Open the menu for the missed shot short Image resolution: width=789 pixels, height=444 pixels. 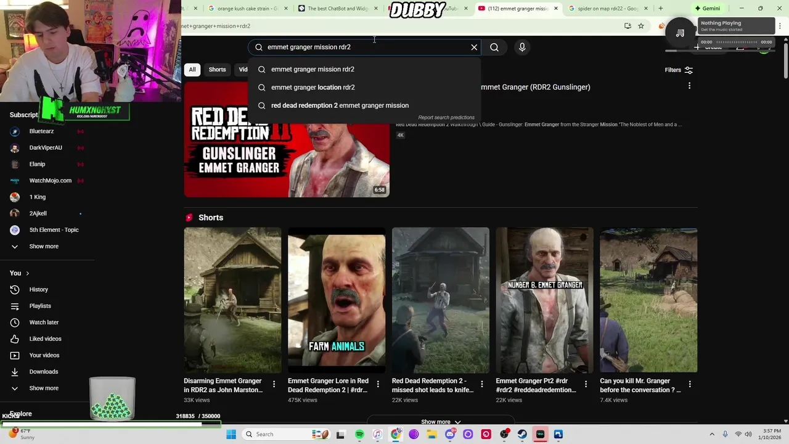pos(482,384)
